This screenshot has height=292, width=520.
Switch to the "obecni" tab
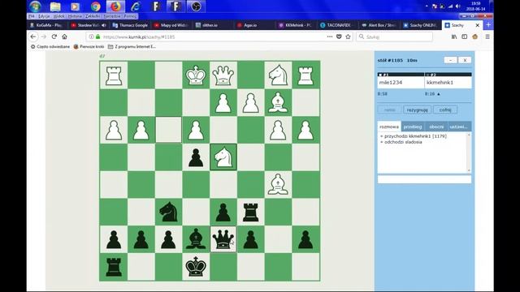[436, 127]
